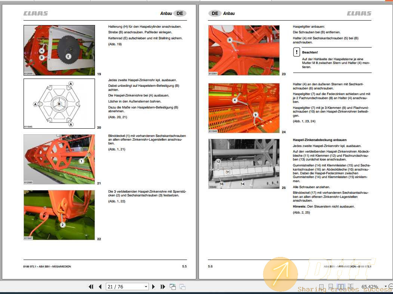Click the reference "(Abb. 1, 23, 24)"
This screenshot has height=294, width=393.
(304, 121)
